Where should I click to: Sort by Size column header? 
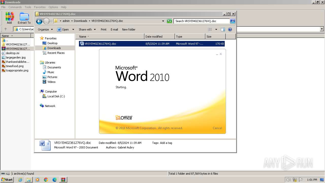click(x=215, y=37)
